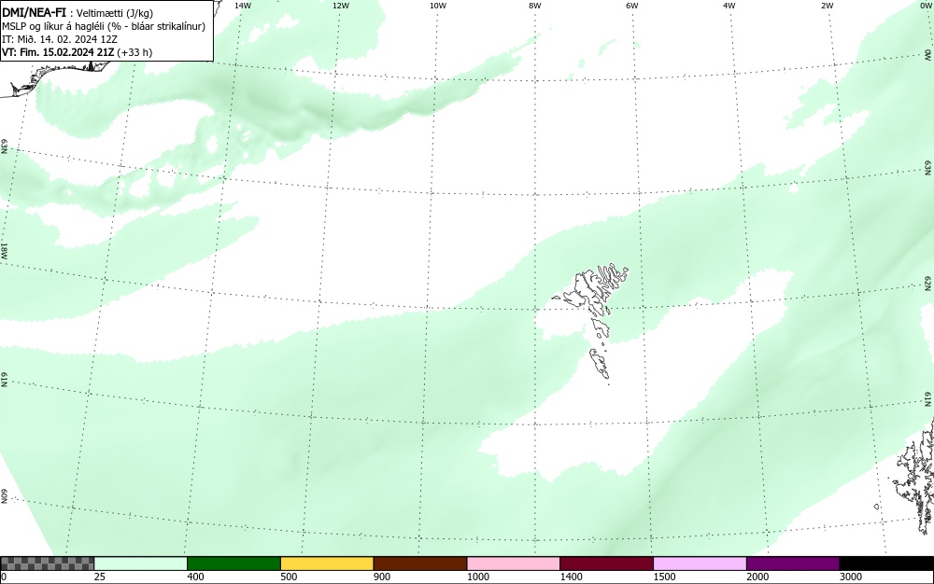
Task: Click the '10W' longitude label
Action: [438, 6]
